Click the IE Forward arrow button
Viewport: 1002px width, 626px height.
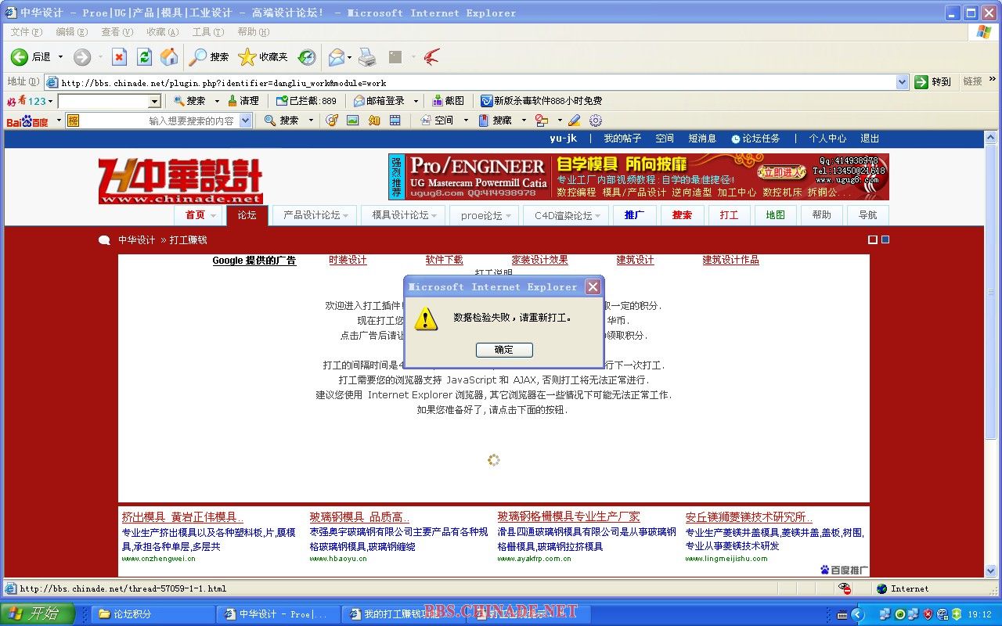click(82, 56)
